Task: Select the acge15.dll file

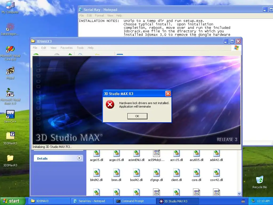Action: (97, 156)
